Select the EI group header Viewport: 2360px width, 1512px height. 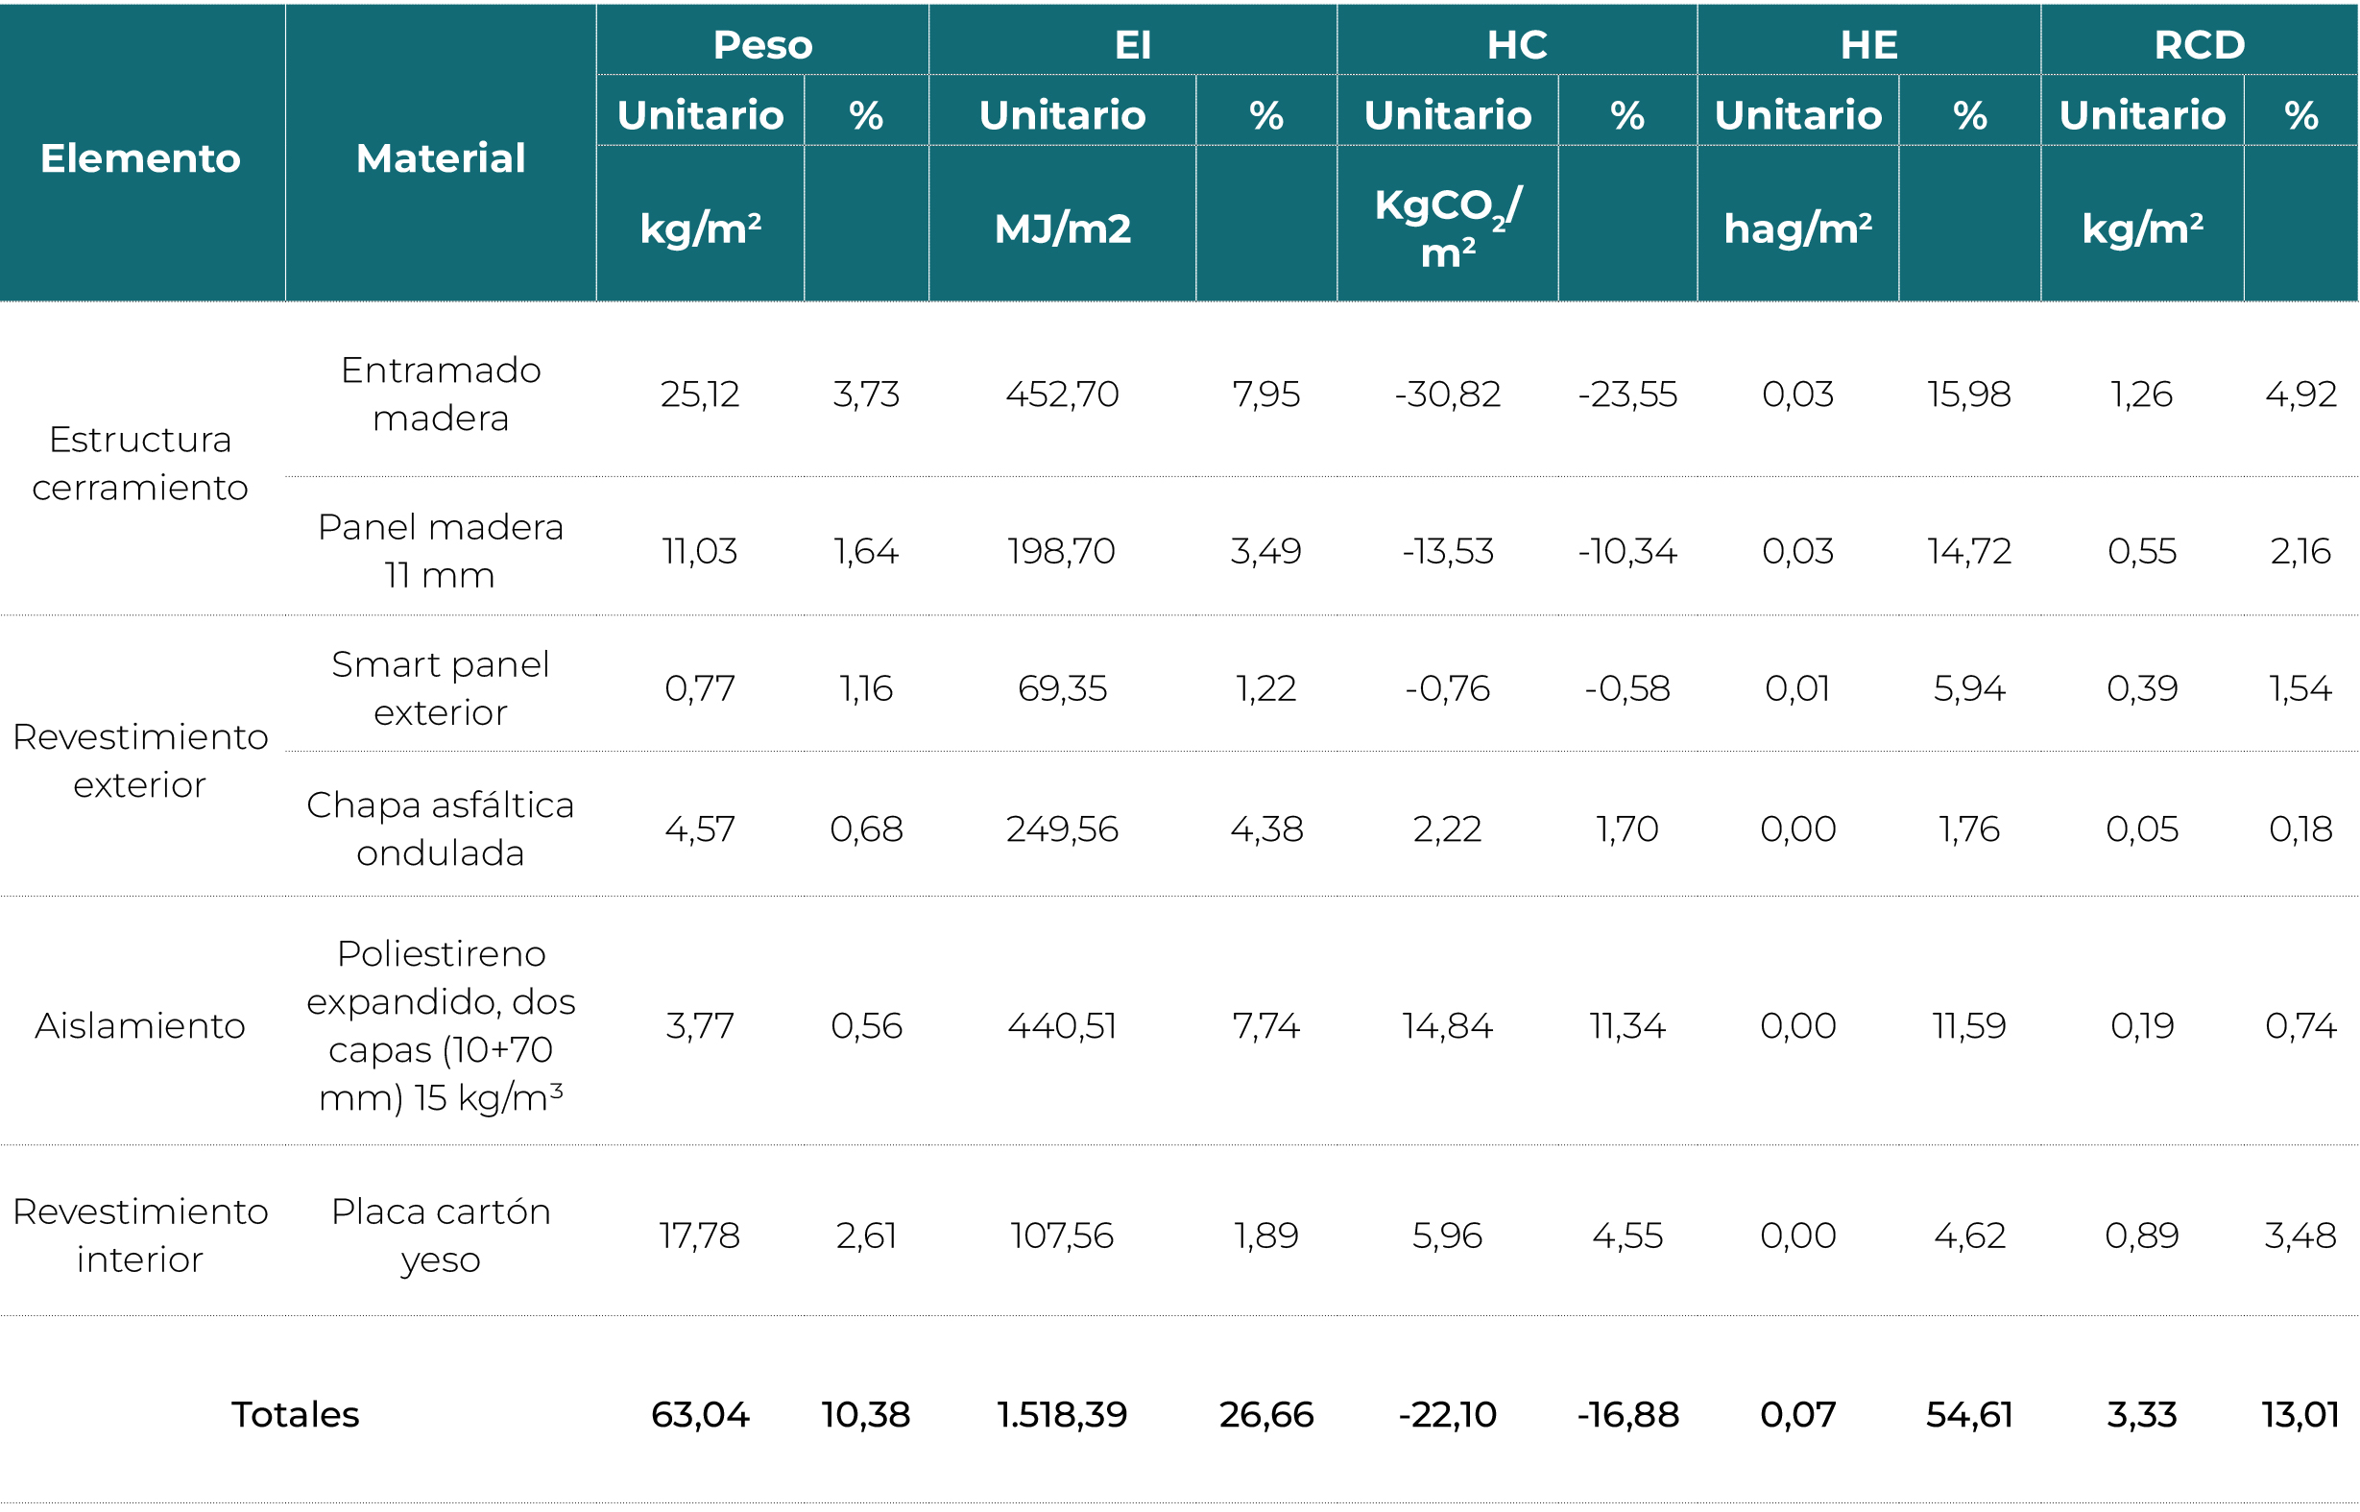1132,44
